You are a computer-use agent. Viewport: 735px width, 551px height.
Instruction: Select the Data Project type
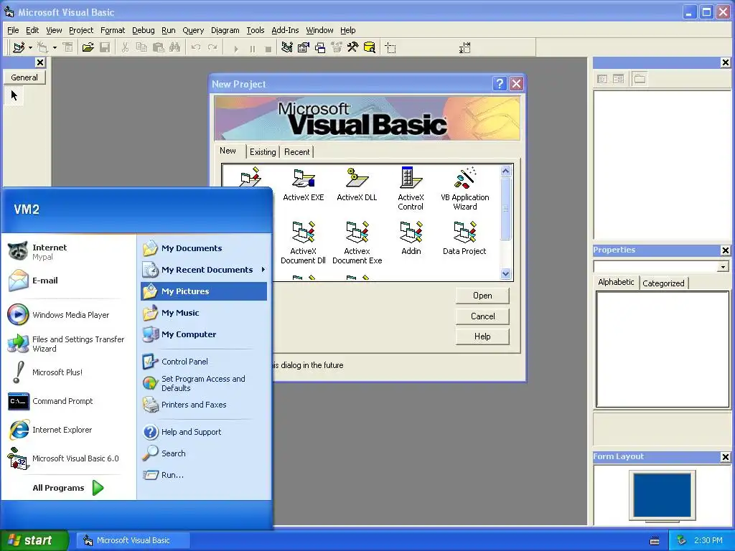coord(464,238)
